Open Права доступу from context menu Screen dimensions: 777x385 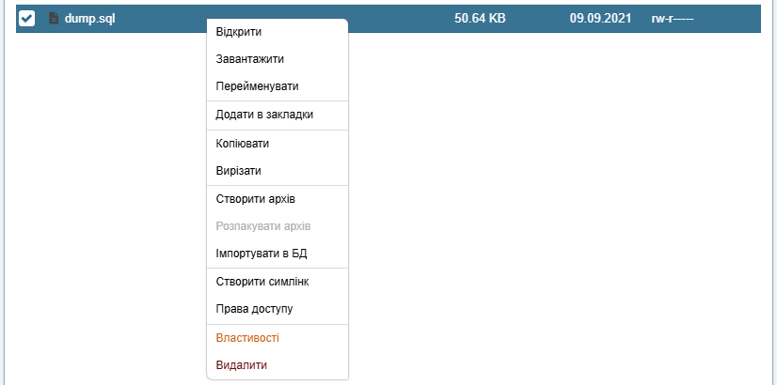(254, 309)
